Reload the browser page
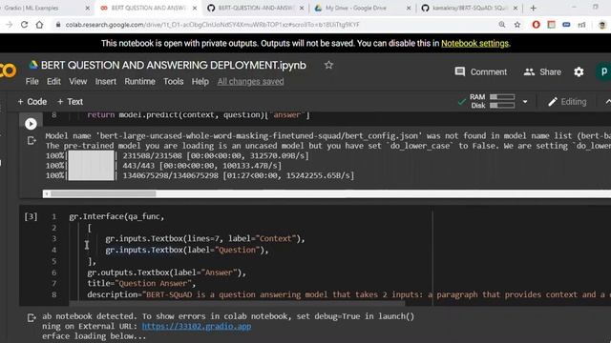Screen dimensions: 611x343 [24, 25]
